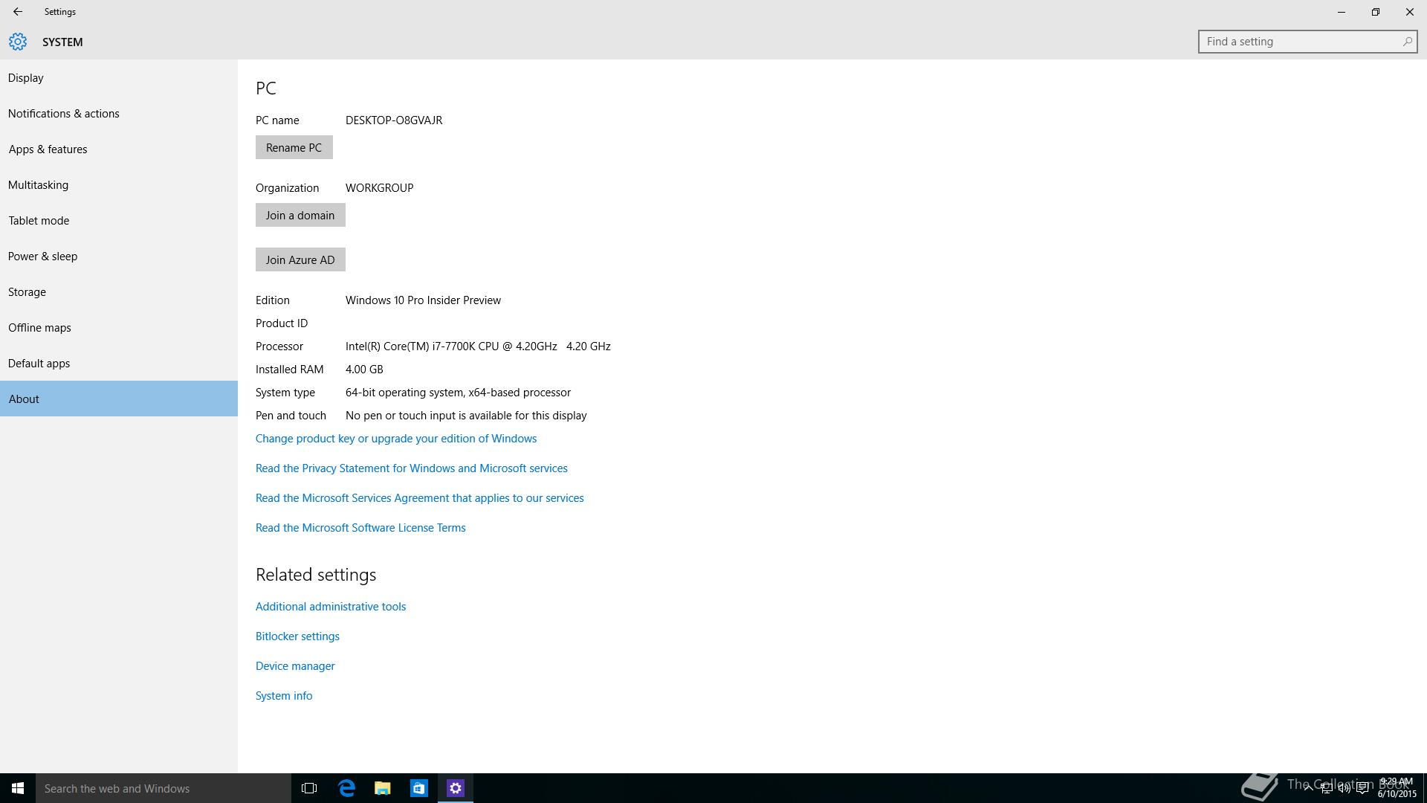Click the Settings taskbar icon

(x=456, y=788)
